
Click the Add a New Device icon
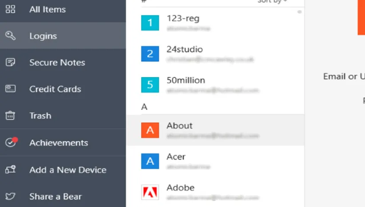[10, 170]
